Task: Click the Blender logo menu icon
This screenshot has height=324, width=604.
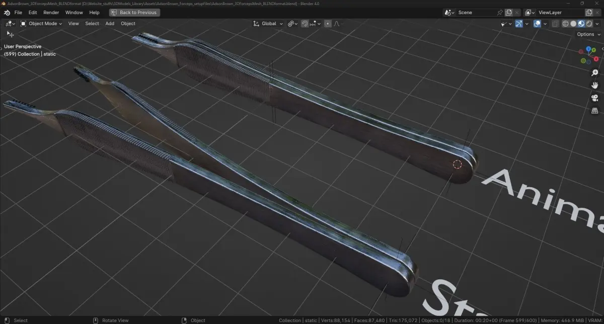Action: (x=7, y=12)
